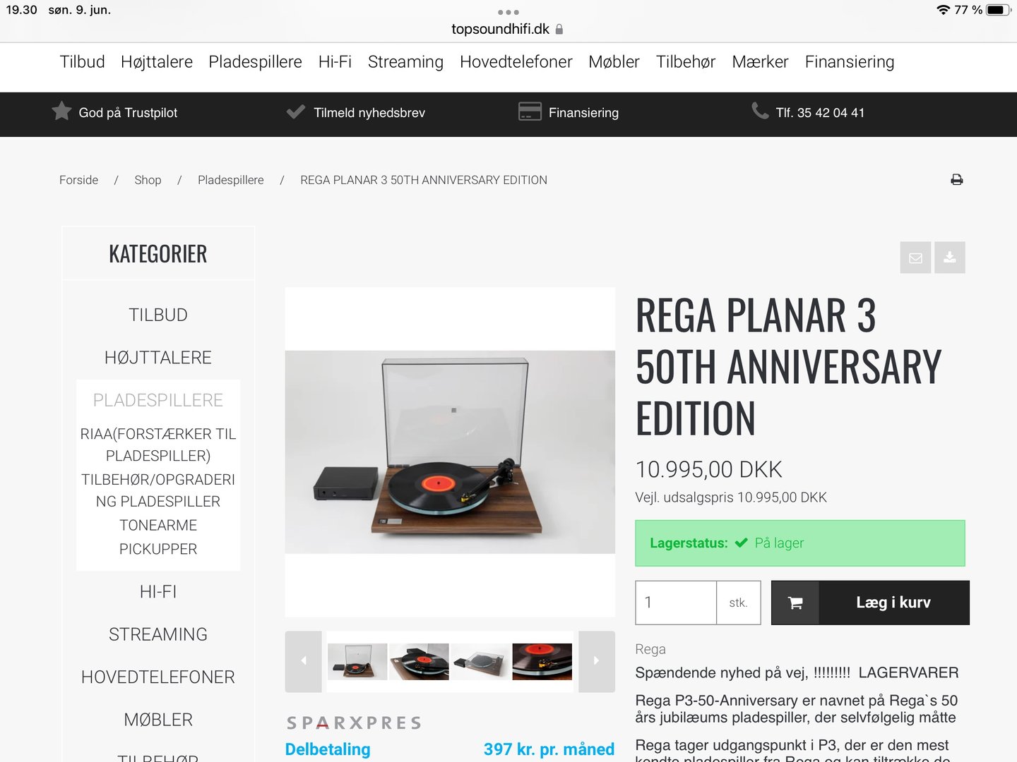Click the shopping cart icon
The width and height of the screenshot is (1017, 762).
795,603
